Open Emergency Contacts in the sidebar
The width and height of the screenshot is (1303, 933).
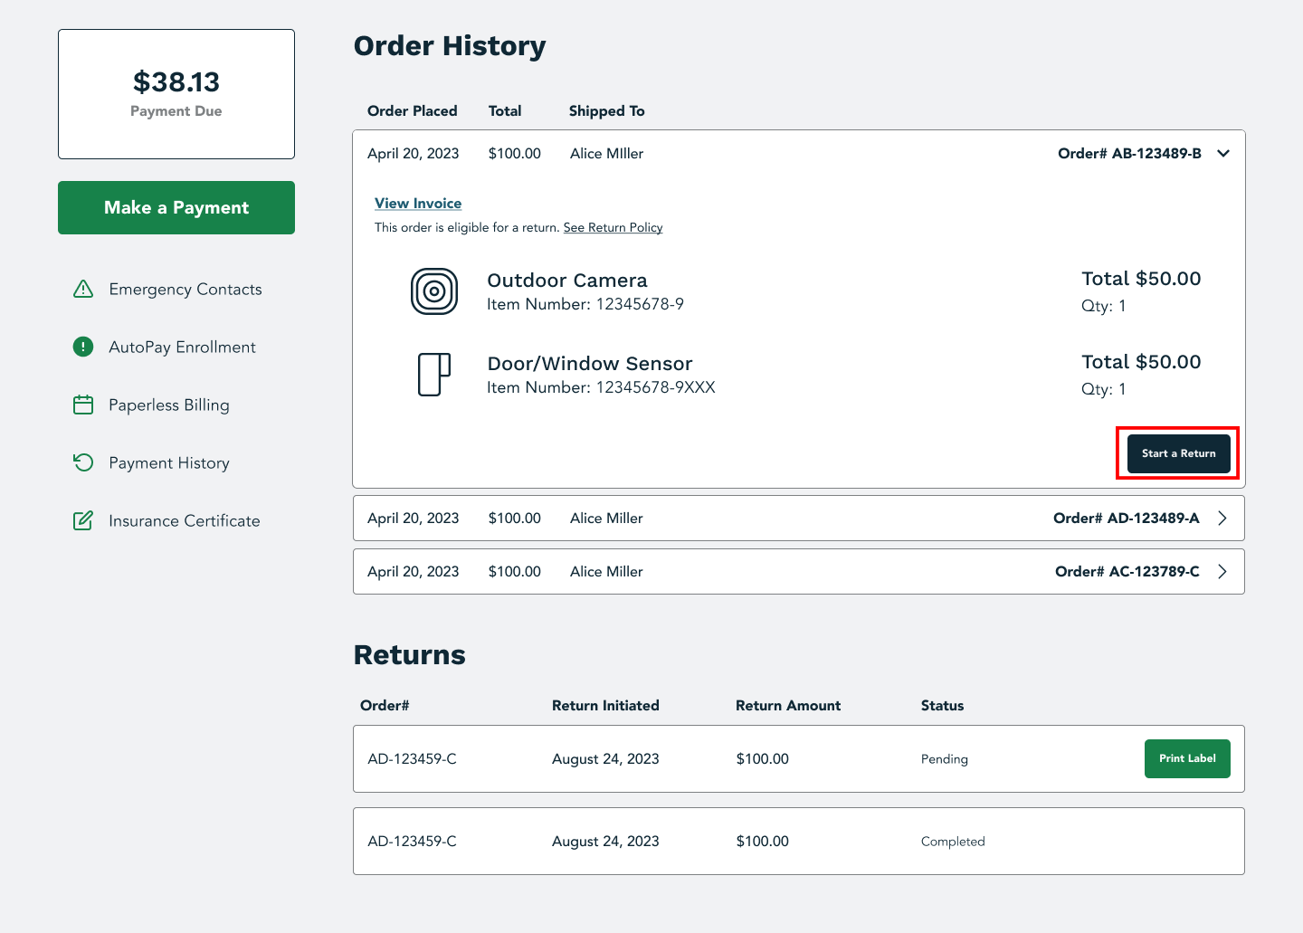[185, 289]
